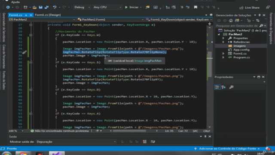This screenshot has width=275, height=155.
Task: Switch to the Form1.cs [Design] tab
Action: 48,15
